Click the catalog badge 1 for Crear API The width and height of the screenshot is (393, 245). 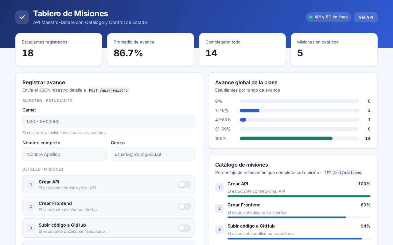point(220,187)
